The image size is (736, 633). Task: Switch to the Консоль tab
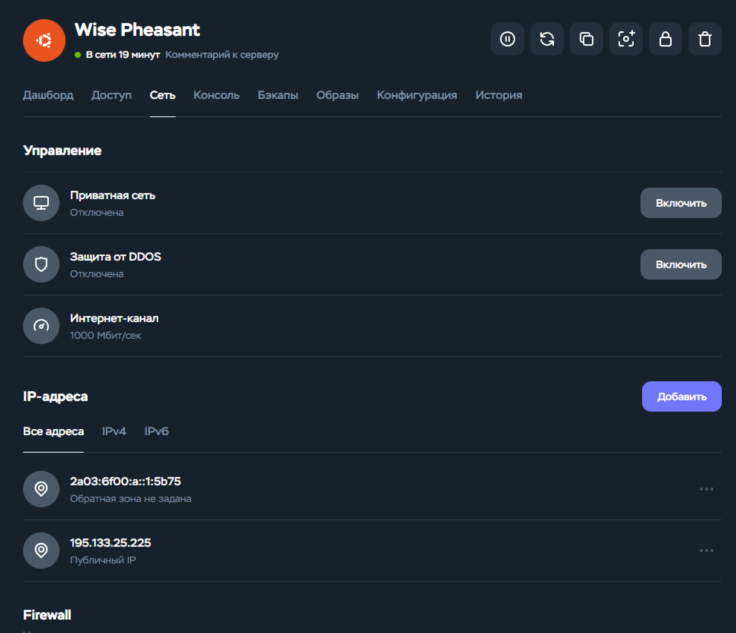coord(216,95)
